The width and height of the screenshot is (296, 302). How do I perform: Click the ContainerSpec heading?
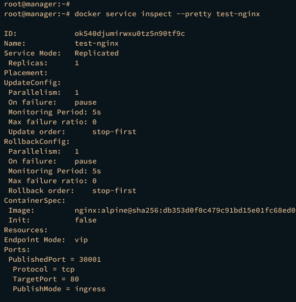coord(35,201)
